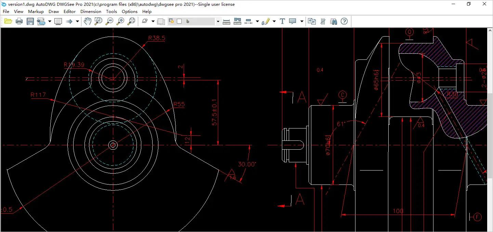Expand the dropdown beside the callout tool
Viewport: 493px width, 232px height.
tap(301, 22)
